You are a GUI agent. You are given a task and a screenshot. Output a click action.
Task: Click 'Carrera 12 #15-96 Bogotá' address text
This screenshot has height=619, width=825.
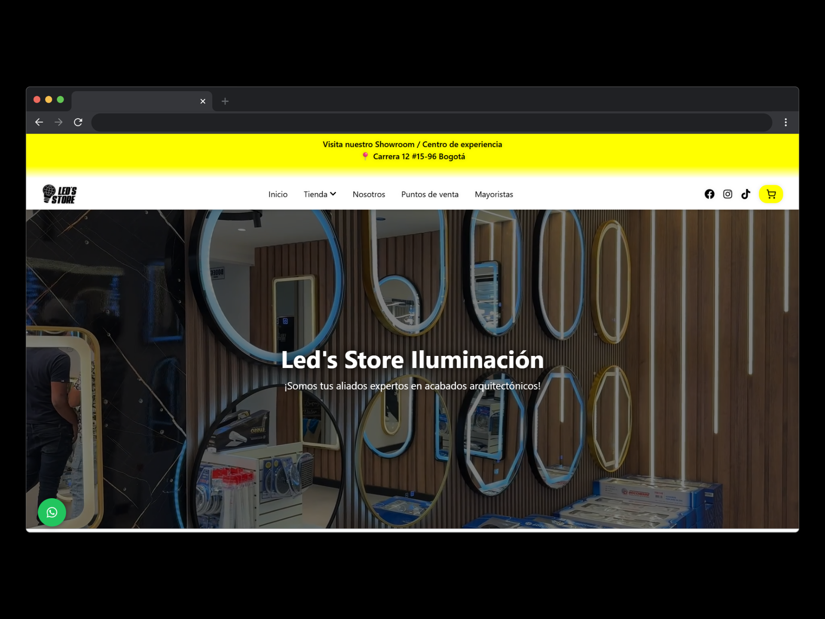pyautogui.click(x=419, y=156)
